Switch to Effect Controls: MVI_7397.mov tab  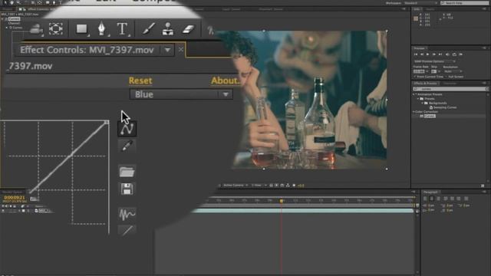click(x=87, y=50)
